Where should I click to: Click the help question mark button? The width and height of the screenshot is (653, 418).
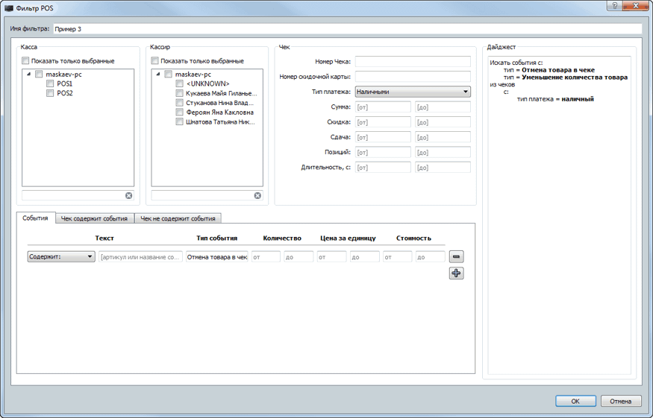coord(613,6)
